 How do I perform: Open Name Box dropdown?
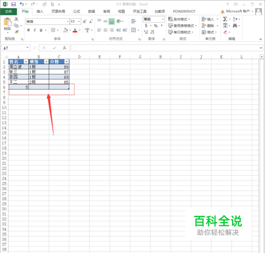click(x=28, y=48)
